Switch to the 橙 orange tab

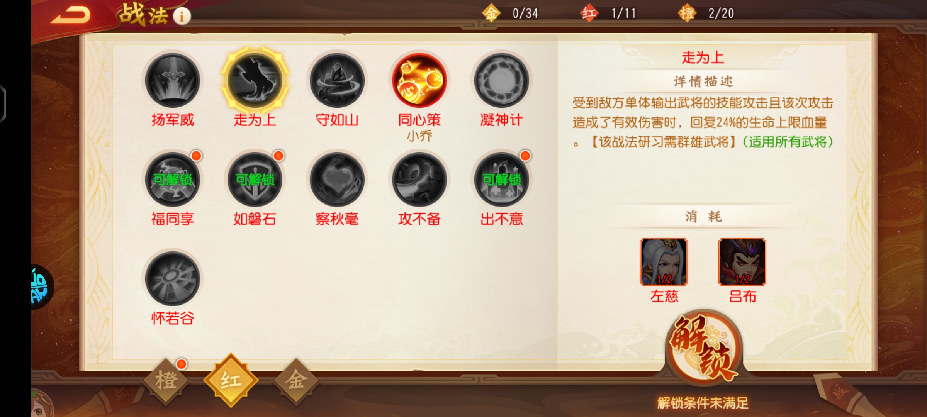pyautogui.click(x=166, y=381)
